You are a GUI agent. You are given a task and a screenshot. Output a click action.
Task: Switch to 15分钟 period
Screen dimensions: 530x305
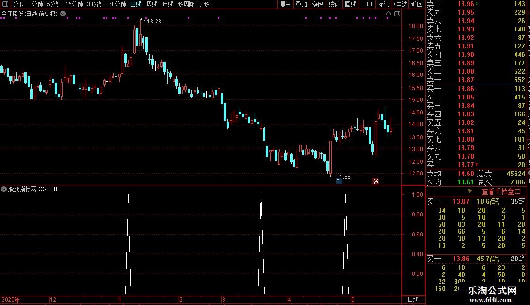click(74, 4)
